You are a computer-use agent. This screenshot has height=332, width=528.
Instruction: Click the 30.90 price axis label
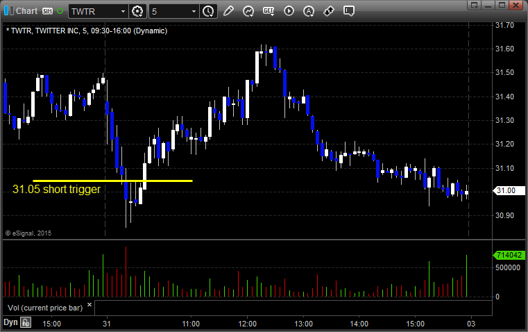505,215
